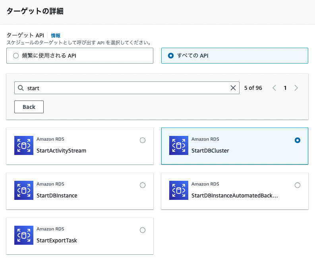Choose the StartActivityStream radio button
Image resolution: width=315 pixels, height=269 pixels.
click(x=143, y=140)
